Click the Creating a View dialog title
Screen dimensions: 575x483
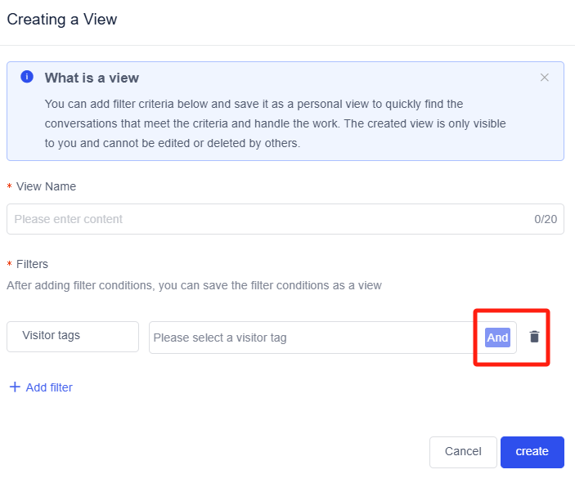coord(62,19)
